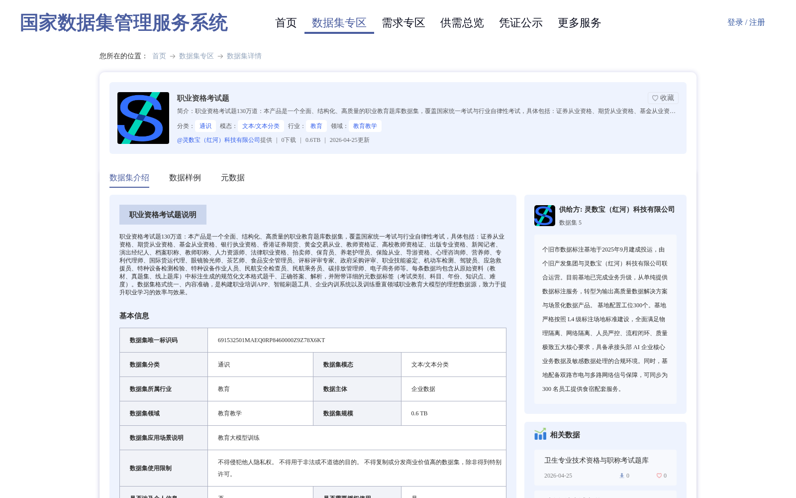Switch to the 数据集介绍 tab
This screenshot has height=498, width=796.
coord(129,178)
